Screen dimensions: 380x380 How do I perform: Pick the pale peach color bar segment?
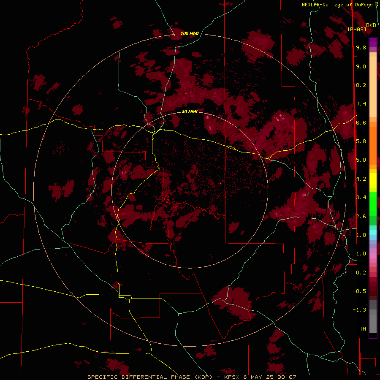(x=373, y=87)
